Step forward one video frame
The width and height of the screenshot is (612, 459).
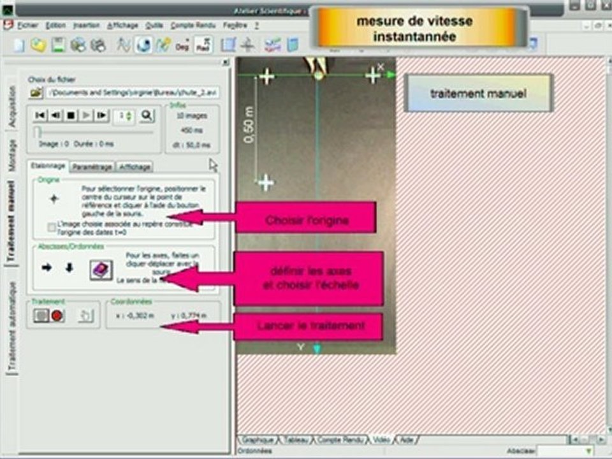tap(101, 115)
